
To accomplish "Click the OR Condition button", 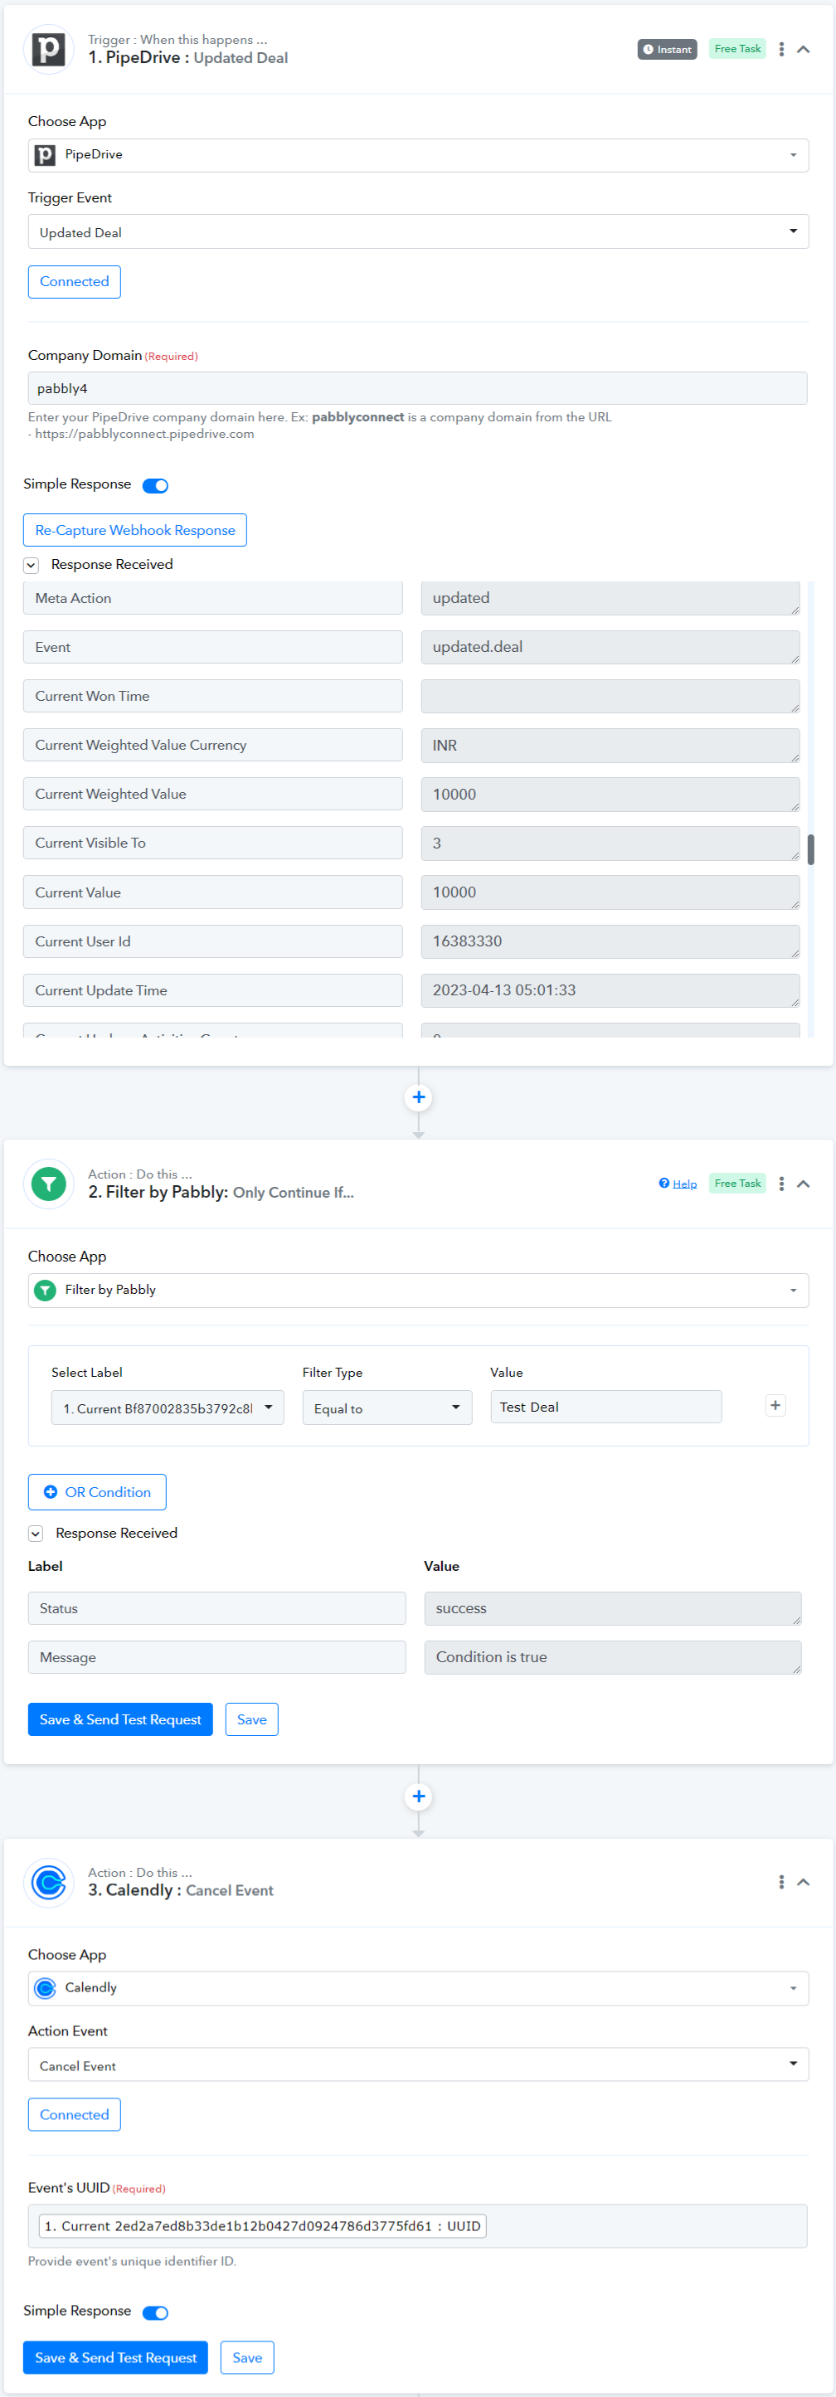I will click(97, 1493).
